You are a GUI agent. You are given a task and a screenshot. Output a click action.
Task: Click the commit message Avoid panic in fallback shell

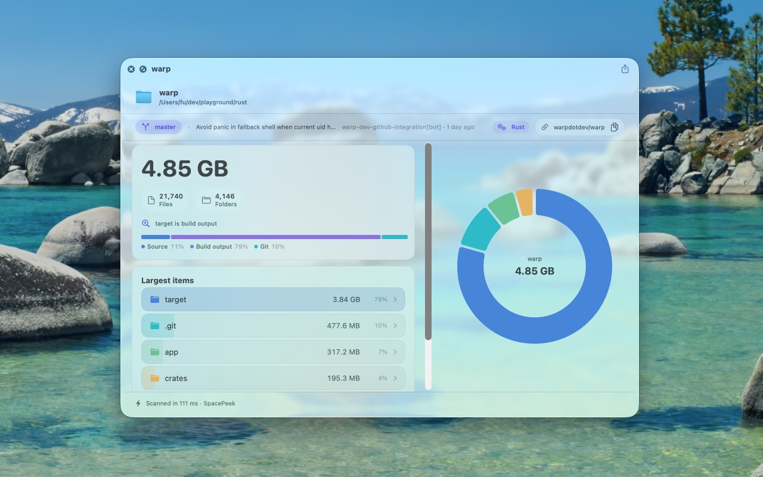(x=266, y=127)
